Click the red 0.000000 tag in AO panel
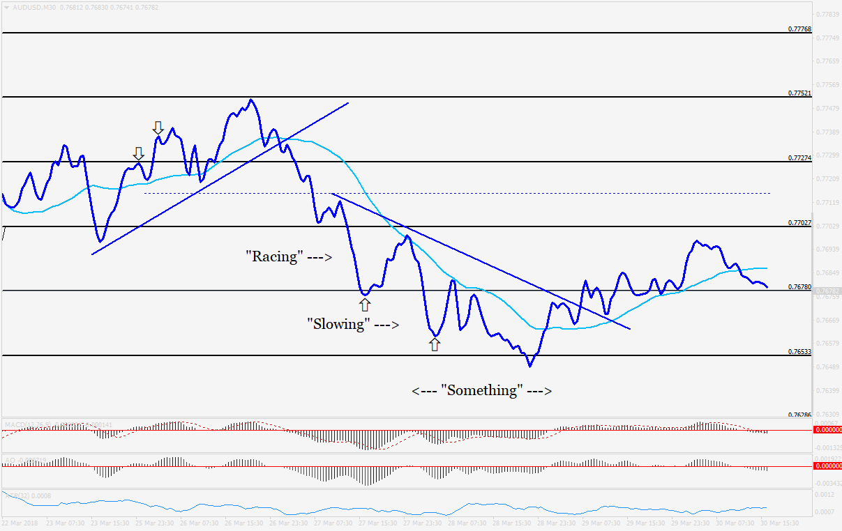The width and height of the screenshot is (842, 531). click(x=827, y=465)
